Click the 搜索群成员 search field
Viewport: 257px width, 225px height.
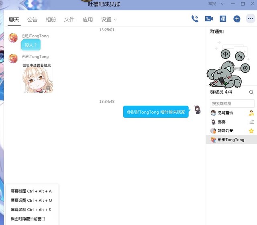232,104
